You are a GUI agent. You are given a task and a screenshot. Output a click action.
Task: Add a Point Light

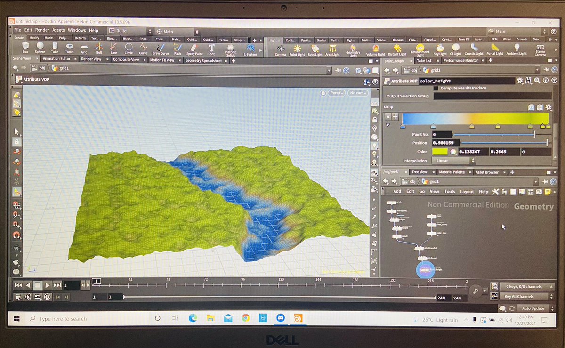point(297,50)
